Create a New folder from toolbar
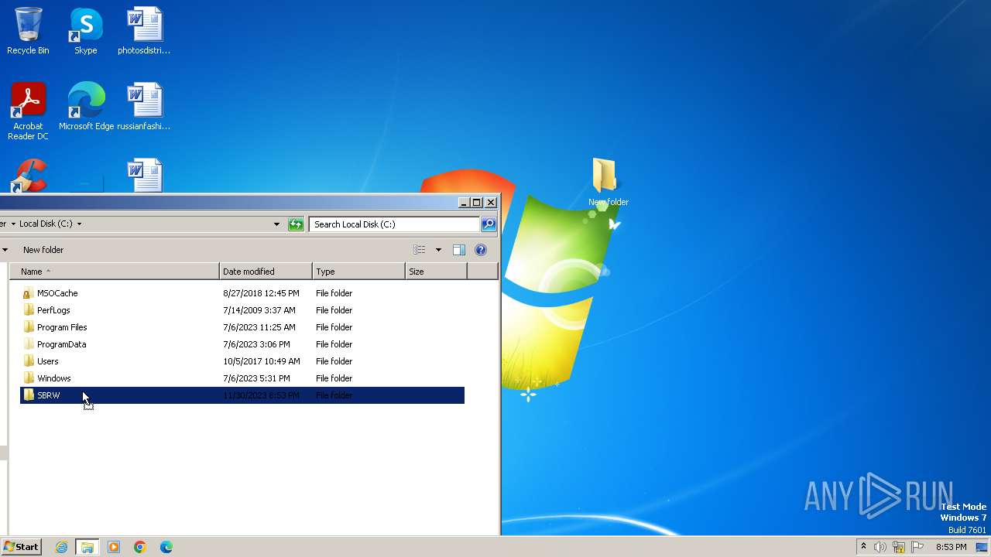The height and width of the screenshot is (557, 991). [43, 250]
